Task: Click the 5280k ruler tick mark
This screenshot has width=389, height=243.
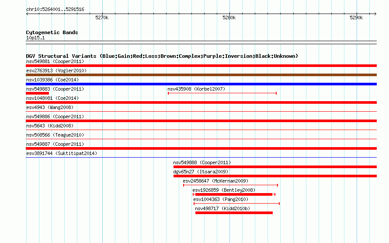Action: 229,14
